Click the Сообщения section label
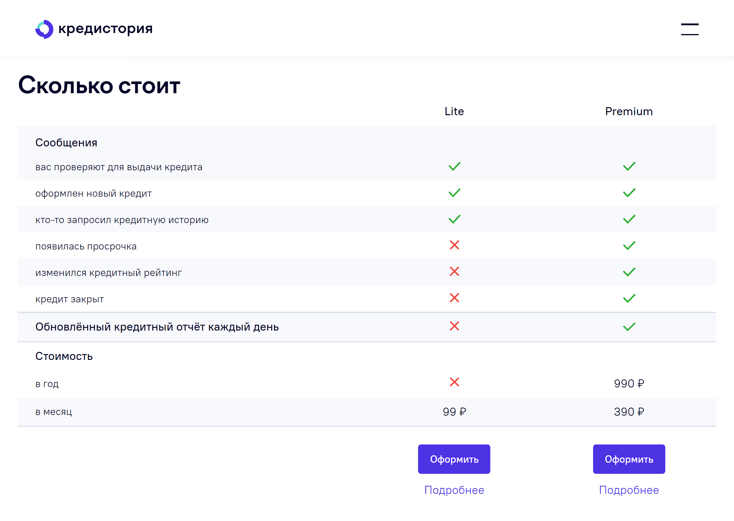This screenshot has height=521, width=734. [x=66, y=143]
